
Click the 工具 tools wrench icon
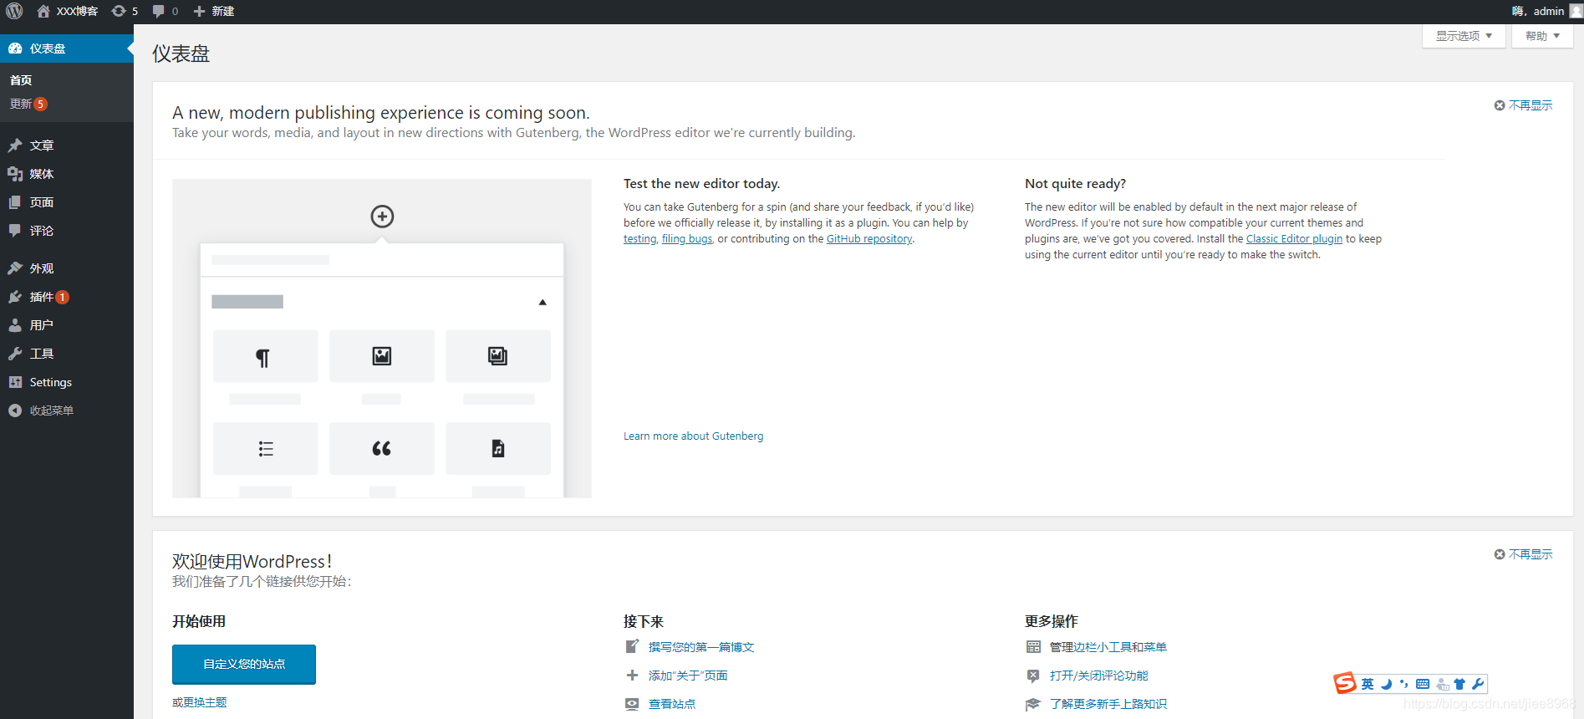point(15,354)
